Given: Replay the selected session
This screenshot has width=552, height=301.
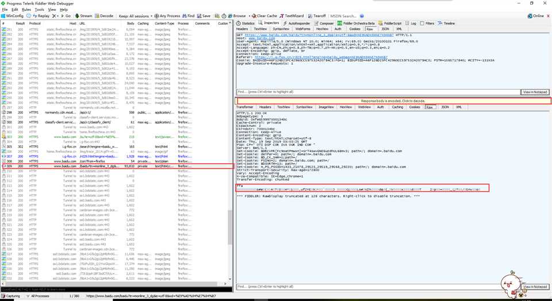Looking at the screenshot, I should (x=41, y=16).
